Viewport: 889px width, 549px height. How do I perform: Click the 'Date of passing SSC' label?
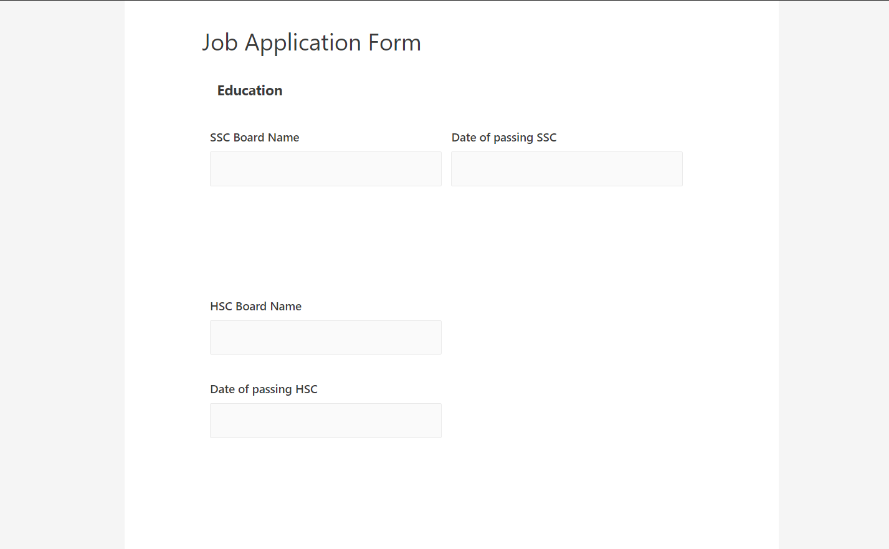coord(503,138)
